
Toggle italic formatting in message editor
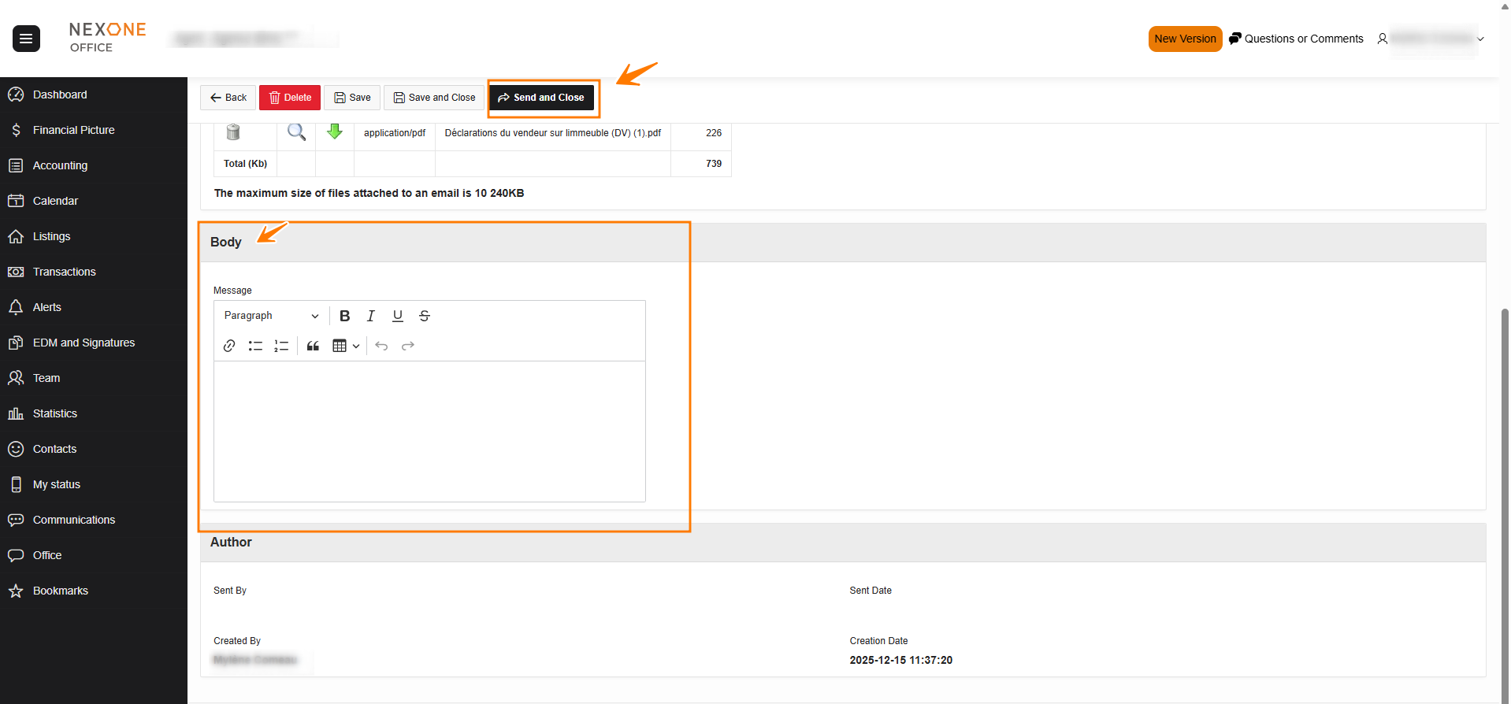(x=371, y=316)
